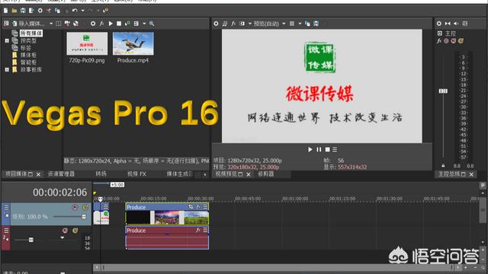Expand the 故事板库 tree node

click(7, 69)
